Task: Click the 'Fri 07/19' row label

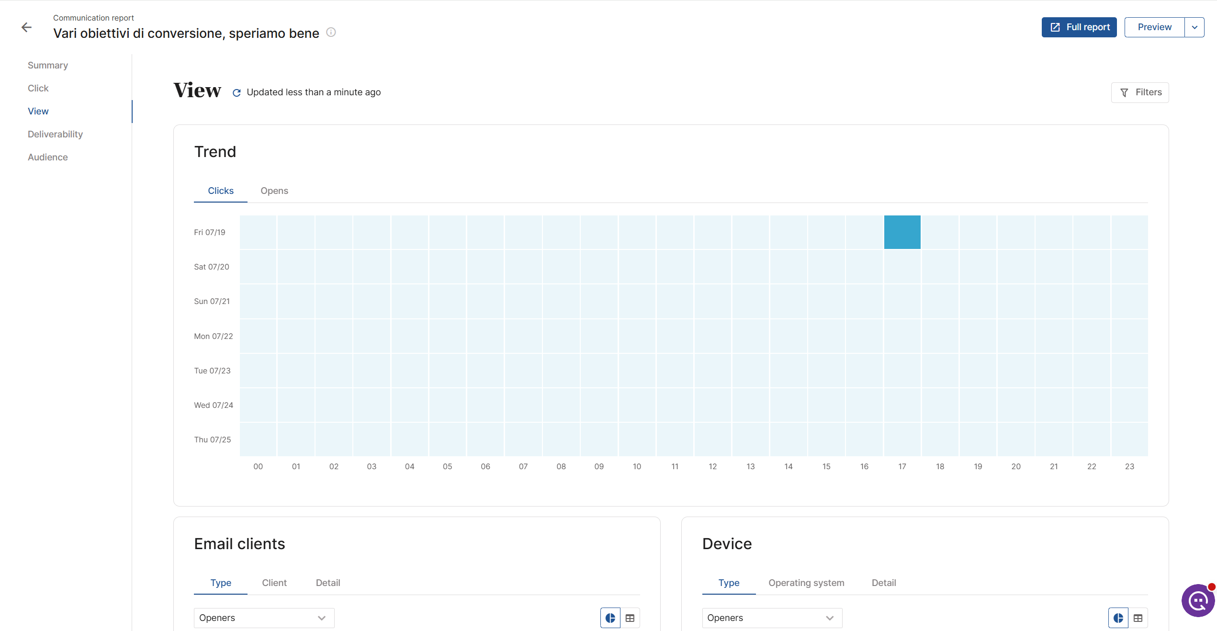Action: tap(210, 232)
